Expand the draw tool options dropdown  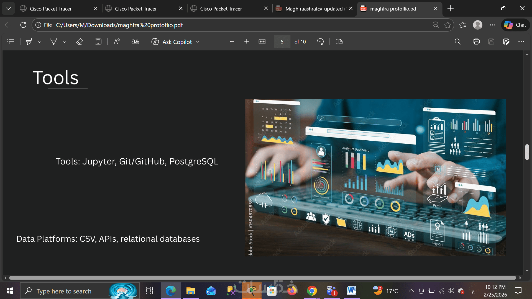click(65, 42)
